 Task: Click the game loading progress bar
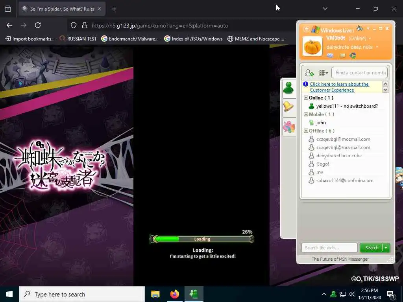[x=202, y=239]
